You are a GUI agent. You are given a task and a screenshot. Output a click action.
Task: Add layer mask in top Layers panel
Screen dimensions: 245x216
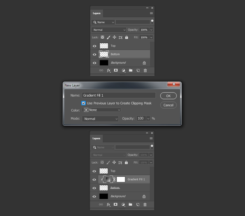click(116, 70)
